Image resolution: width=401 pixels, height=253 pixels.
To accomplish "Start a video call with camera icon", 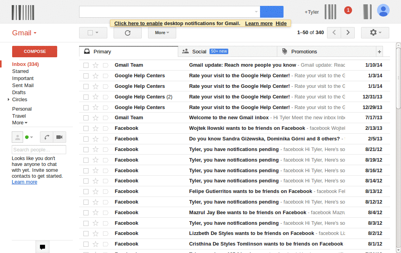I will (x=60, y=137).
